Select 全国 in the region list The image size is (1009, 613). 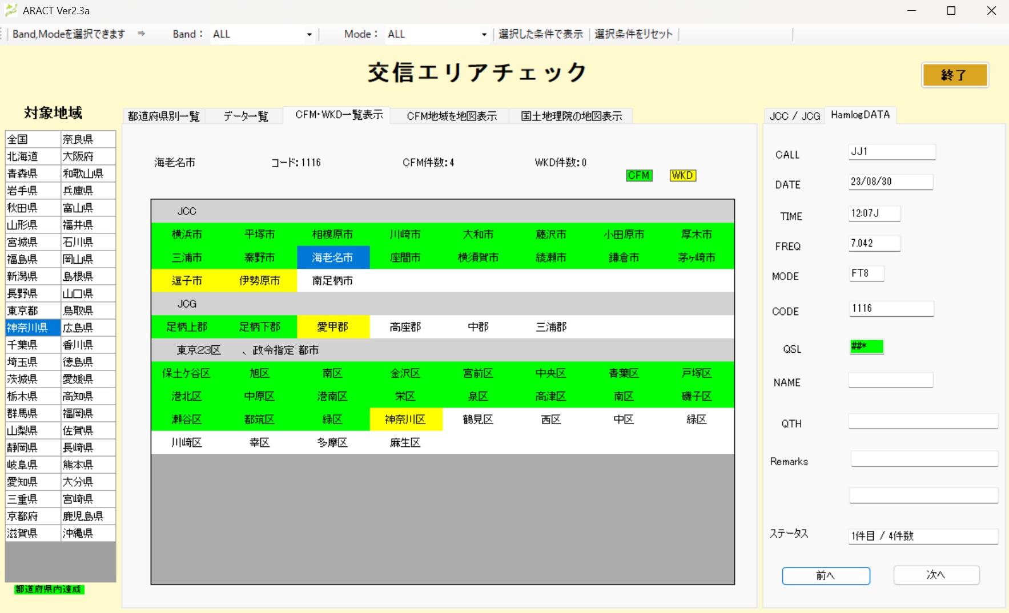33,139
